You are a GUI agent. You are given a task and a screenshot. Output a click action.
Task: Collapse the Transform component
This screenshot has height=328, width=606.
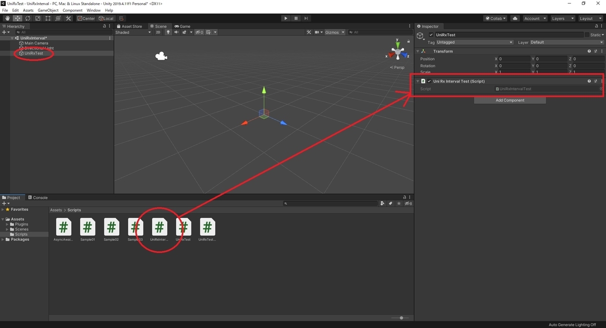pyautogui.click(x=418, y=51)
